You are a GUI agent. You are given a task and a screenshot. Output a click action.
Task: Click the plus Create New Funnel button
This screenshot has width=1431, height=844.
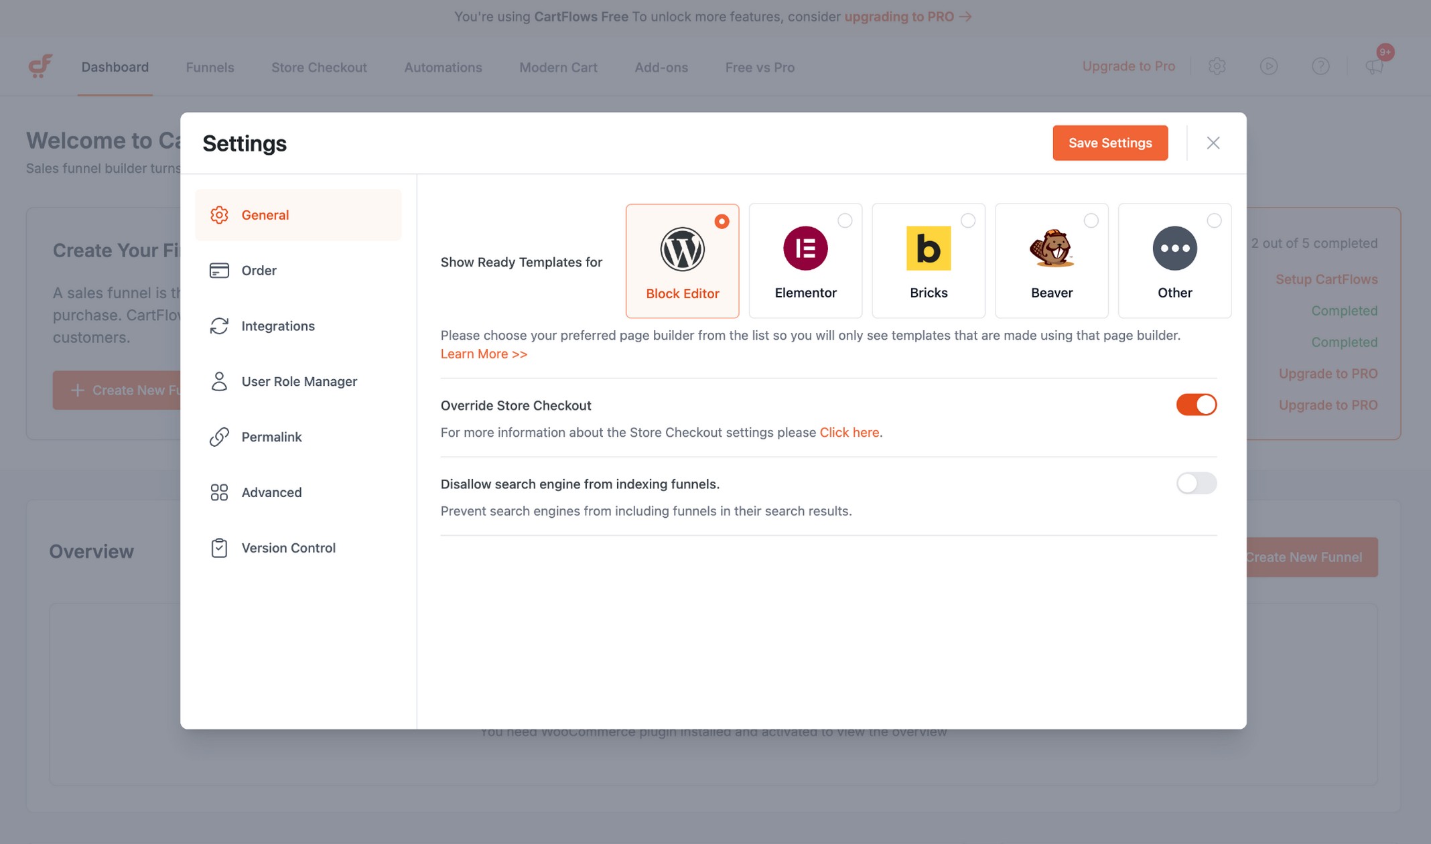click(x=117, y=391)
